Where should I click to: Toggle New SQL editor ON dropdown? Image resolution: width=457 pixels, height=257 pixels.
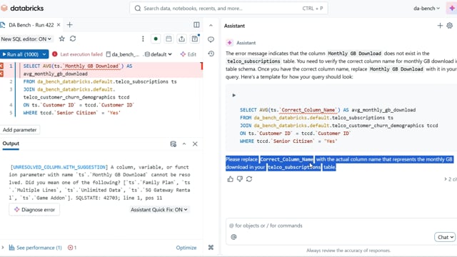(x=26, y=39)
